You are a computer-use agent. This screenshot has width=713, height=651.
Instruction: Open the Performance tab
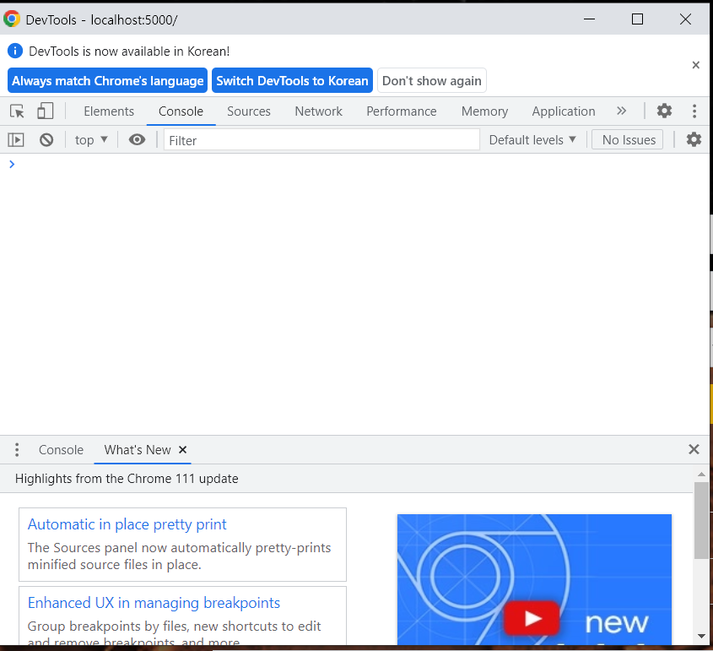[401, 111]
